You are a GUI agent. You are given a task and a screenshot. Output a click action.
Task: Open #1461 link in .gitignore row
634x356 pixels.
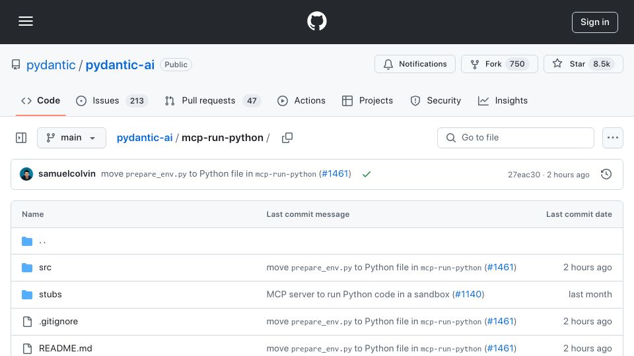[x=500, y=322]
